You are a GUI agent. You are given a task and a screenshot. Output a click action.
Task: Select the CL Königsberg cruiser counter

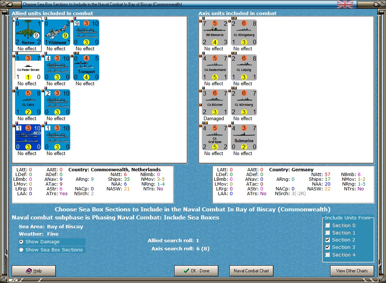coord(244,33)
